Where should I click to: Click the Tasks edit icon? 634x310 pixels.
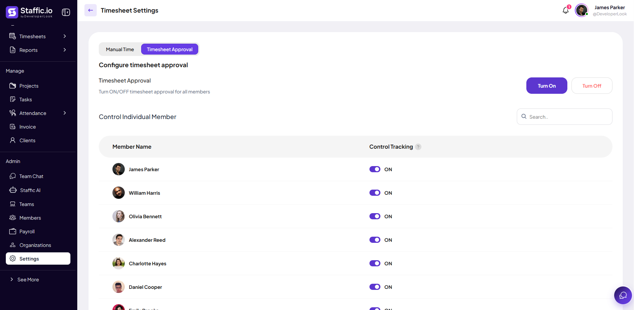[13, 99]
